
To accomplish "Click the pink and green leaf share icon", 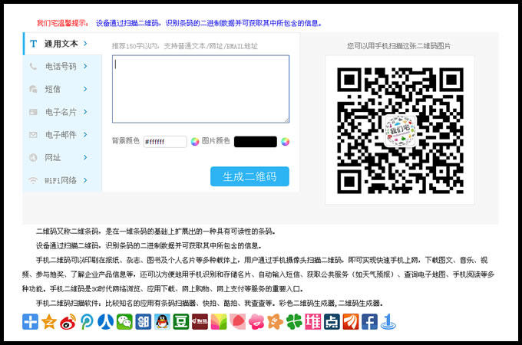I will coord(219,322).
